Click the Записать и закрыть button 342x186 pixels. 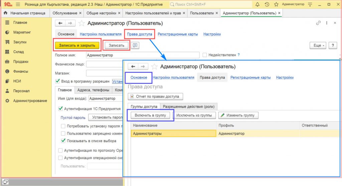77,45
